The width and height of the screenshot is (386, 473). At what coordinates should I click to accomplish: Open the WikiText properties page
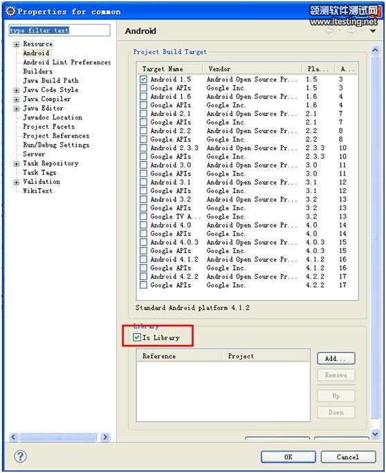38,191
